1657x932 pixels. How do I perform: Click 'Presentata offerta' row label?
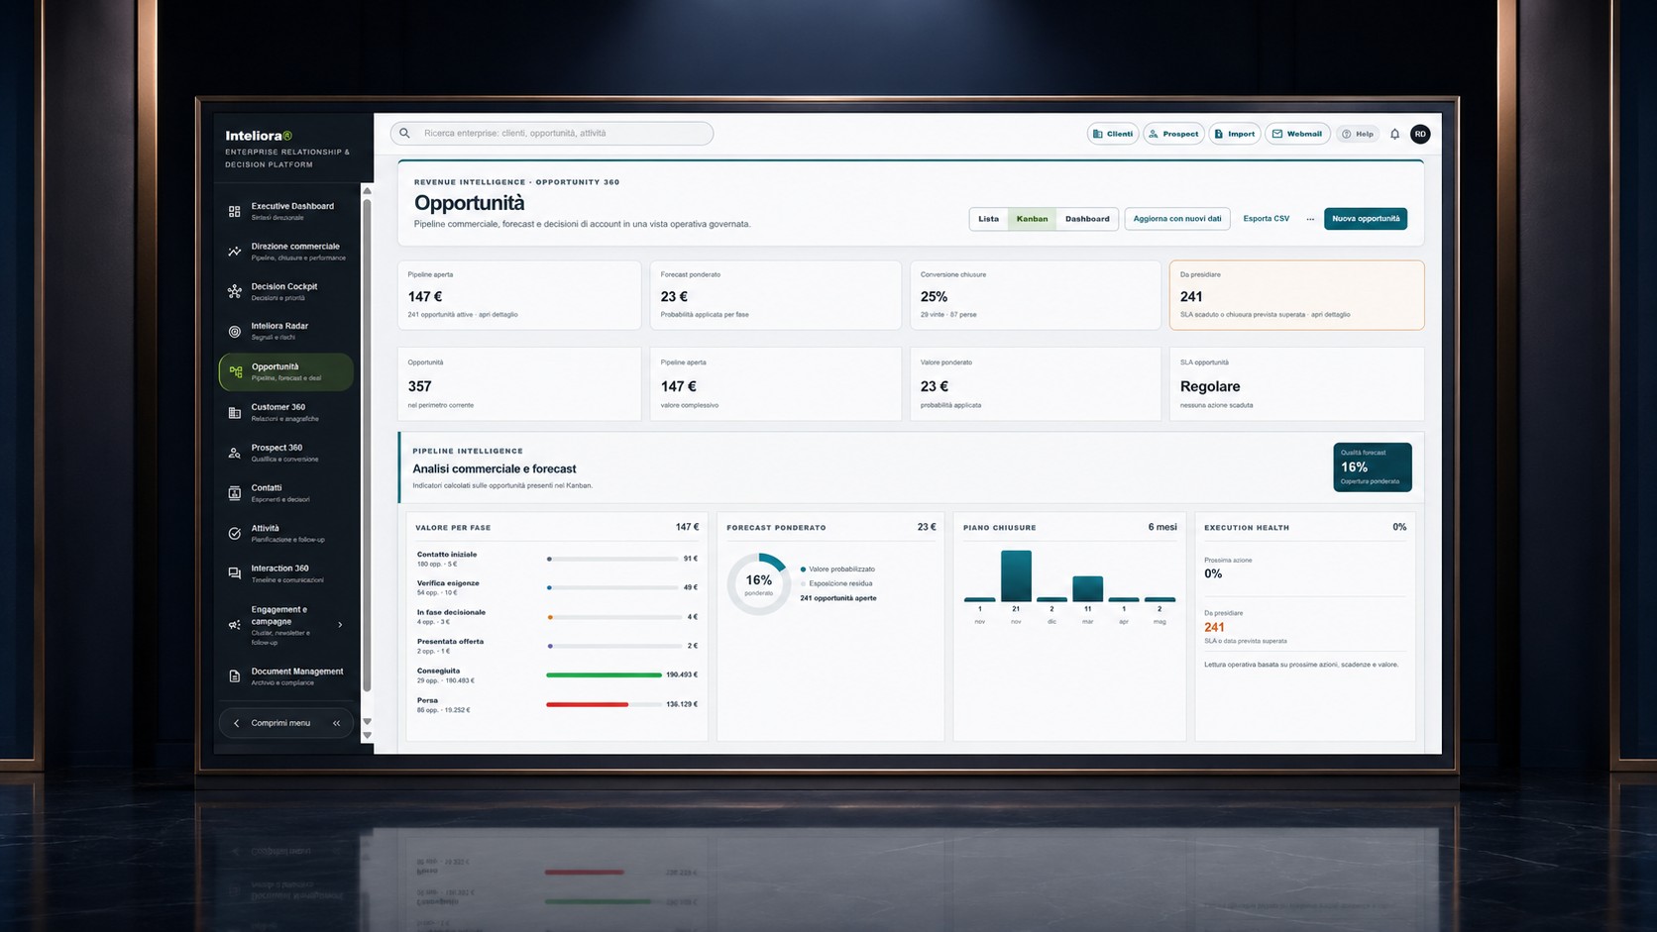[450, 641]
